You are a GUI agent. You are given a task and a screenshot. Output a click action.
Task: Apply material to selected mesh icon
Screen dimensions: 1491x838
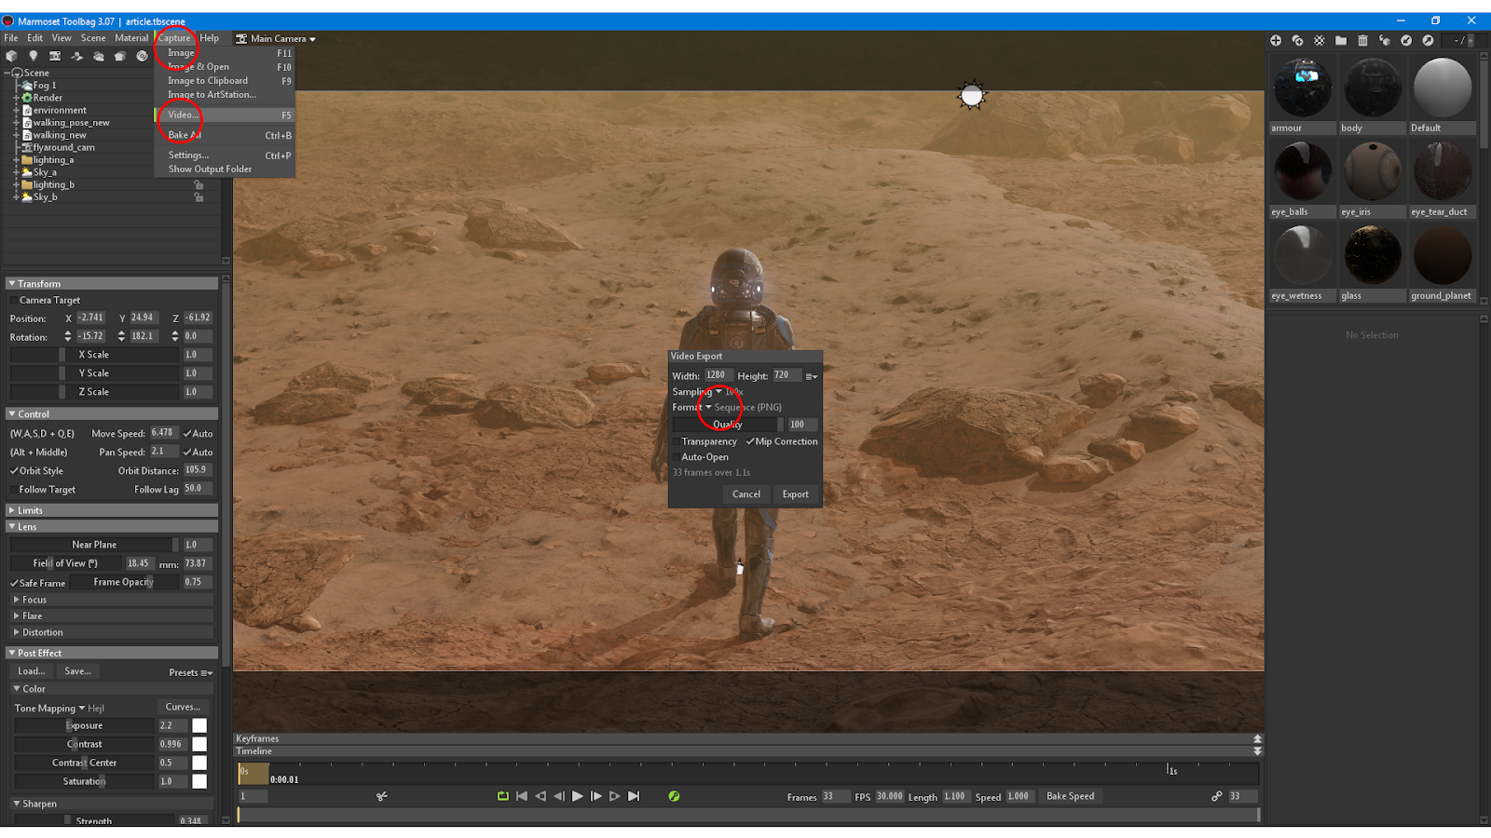(x=1385, y=40)
